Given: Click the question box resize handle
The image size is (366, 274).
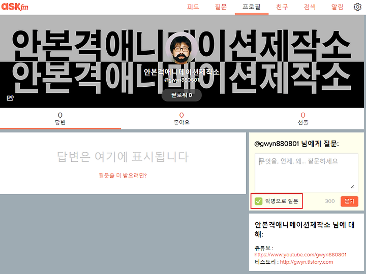Looking at the screenshot, I should (x=352, y=187).
